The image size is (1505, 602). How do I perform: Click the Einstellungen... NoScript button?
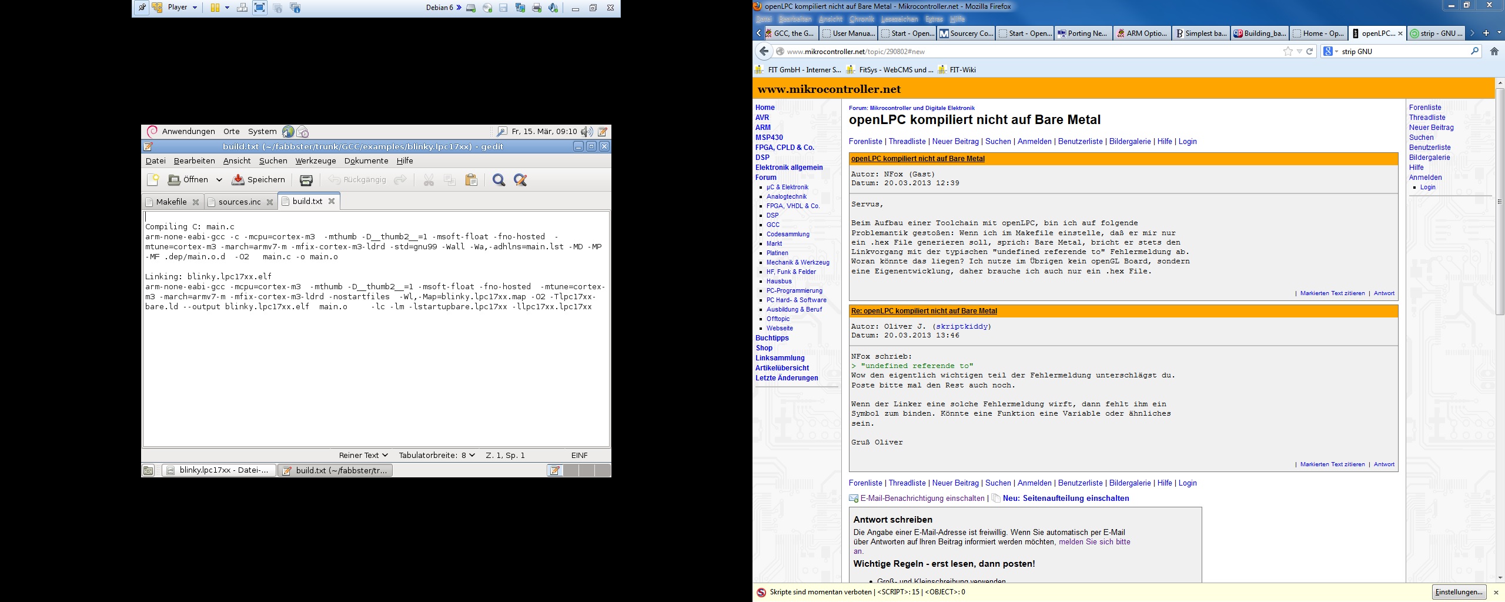(x=1459, y=592)
